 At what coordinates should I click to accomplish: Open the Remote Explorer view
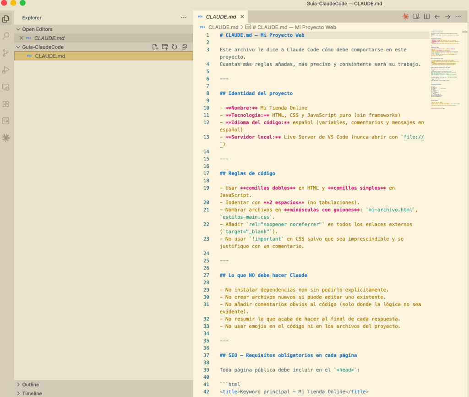coord(6,87)
